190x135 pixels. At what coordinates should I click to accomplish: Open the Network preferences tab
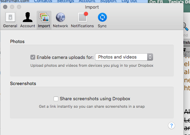[60, 20]
